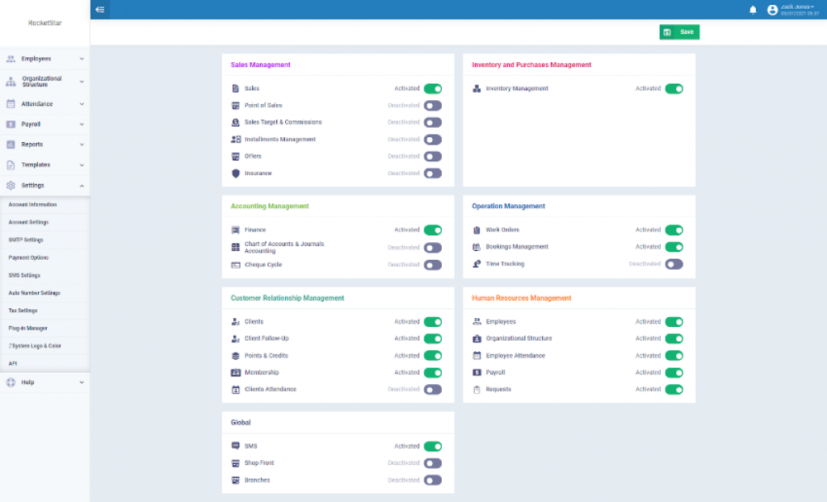Click the Membership card icon

click(236, 373)
